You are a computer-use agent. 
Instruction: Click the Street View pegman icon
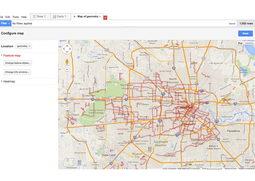click(x=67, y=62)
